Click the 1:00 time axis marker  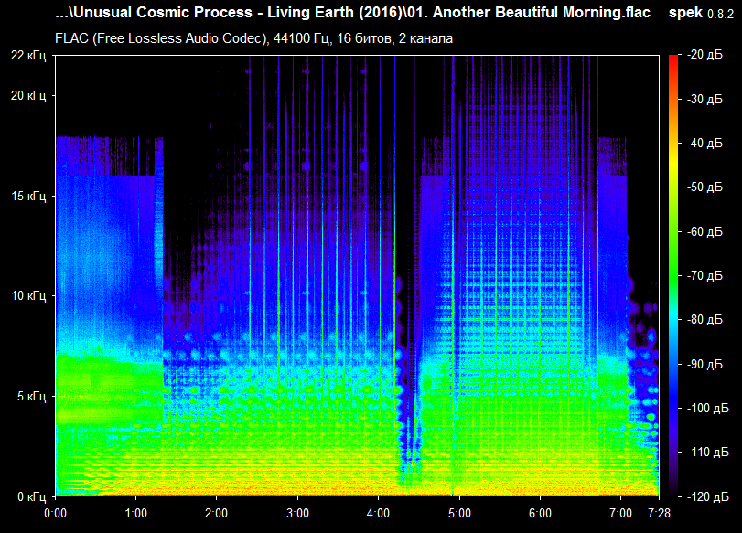(135, 513)
